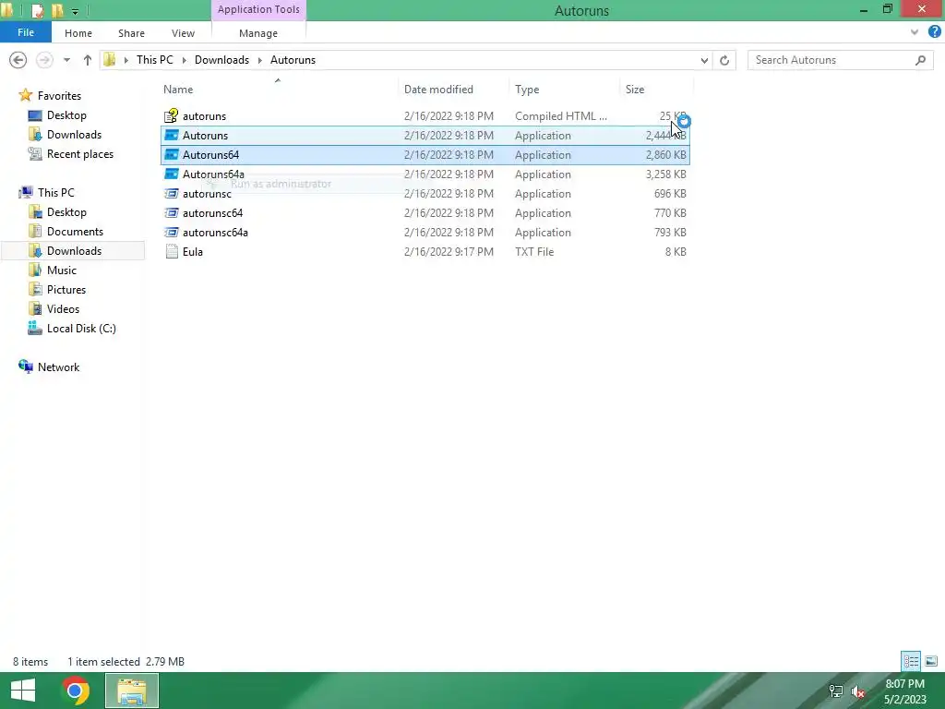The height and width of the screenshot is (709, 945).
Task: Select the Manage tab under Application Tools
Action: point(258,33)
